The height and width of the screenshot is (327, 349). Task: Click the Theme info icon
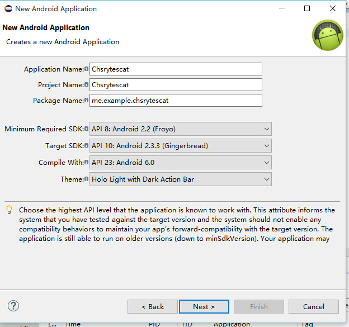pyautogui.click(x=86, y=179)
